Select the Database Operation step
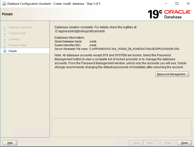 pyautogui.click(x=20, y=27)
